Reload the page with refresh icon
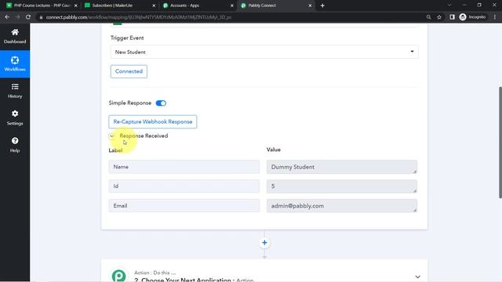The height and width of the screenshot is (282, 502). (28, 17)
